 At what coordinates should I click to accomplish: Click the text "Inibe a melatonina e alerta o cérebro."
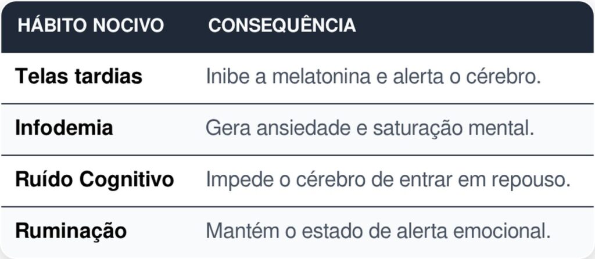pos(374,77)
